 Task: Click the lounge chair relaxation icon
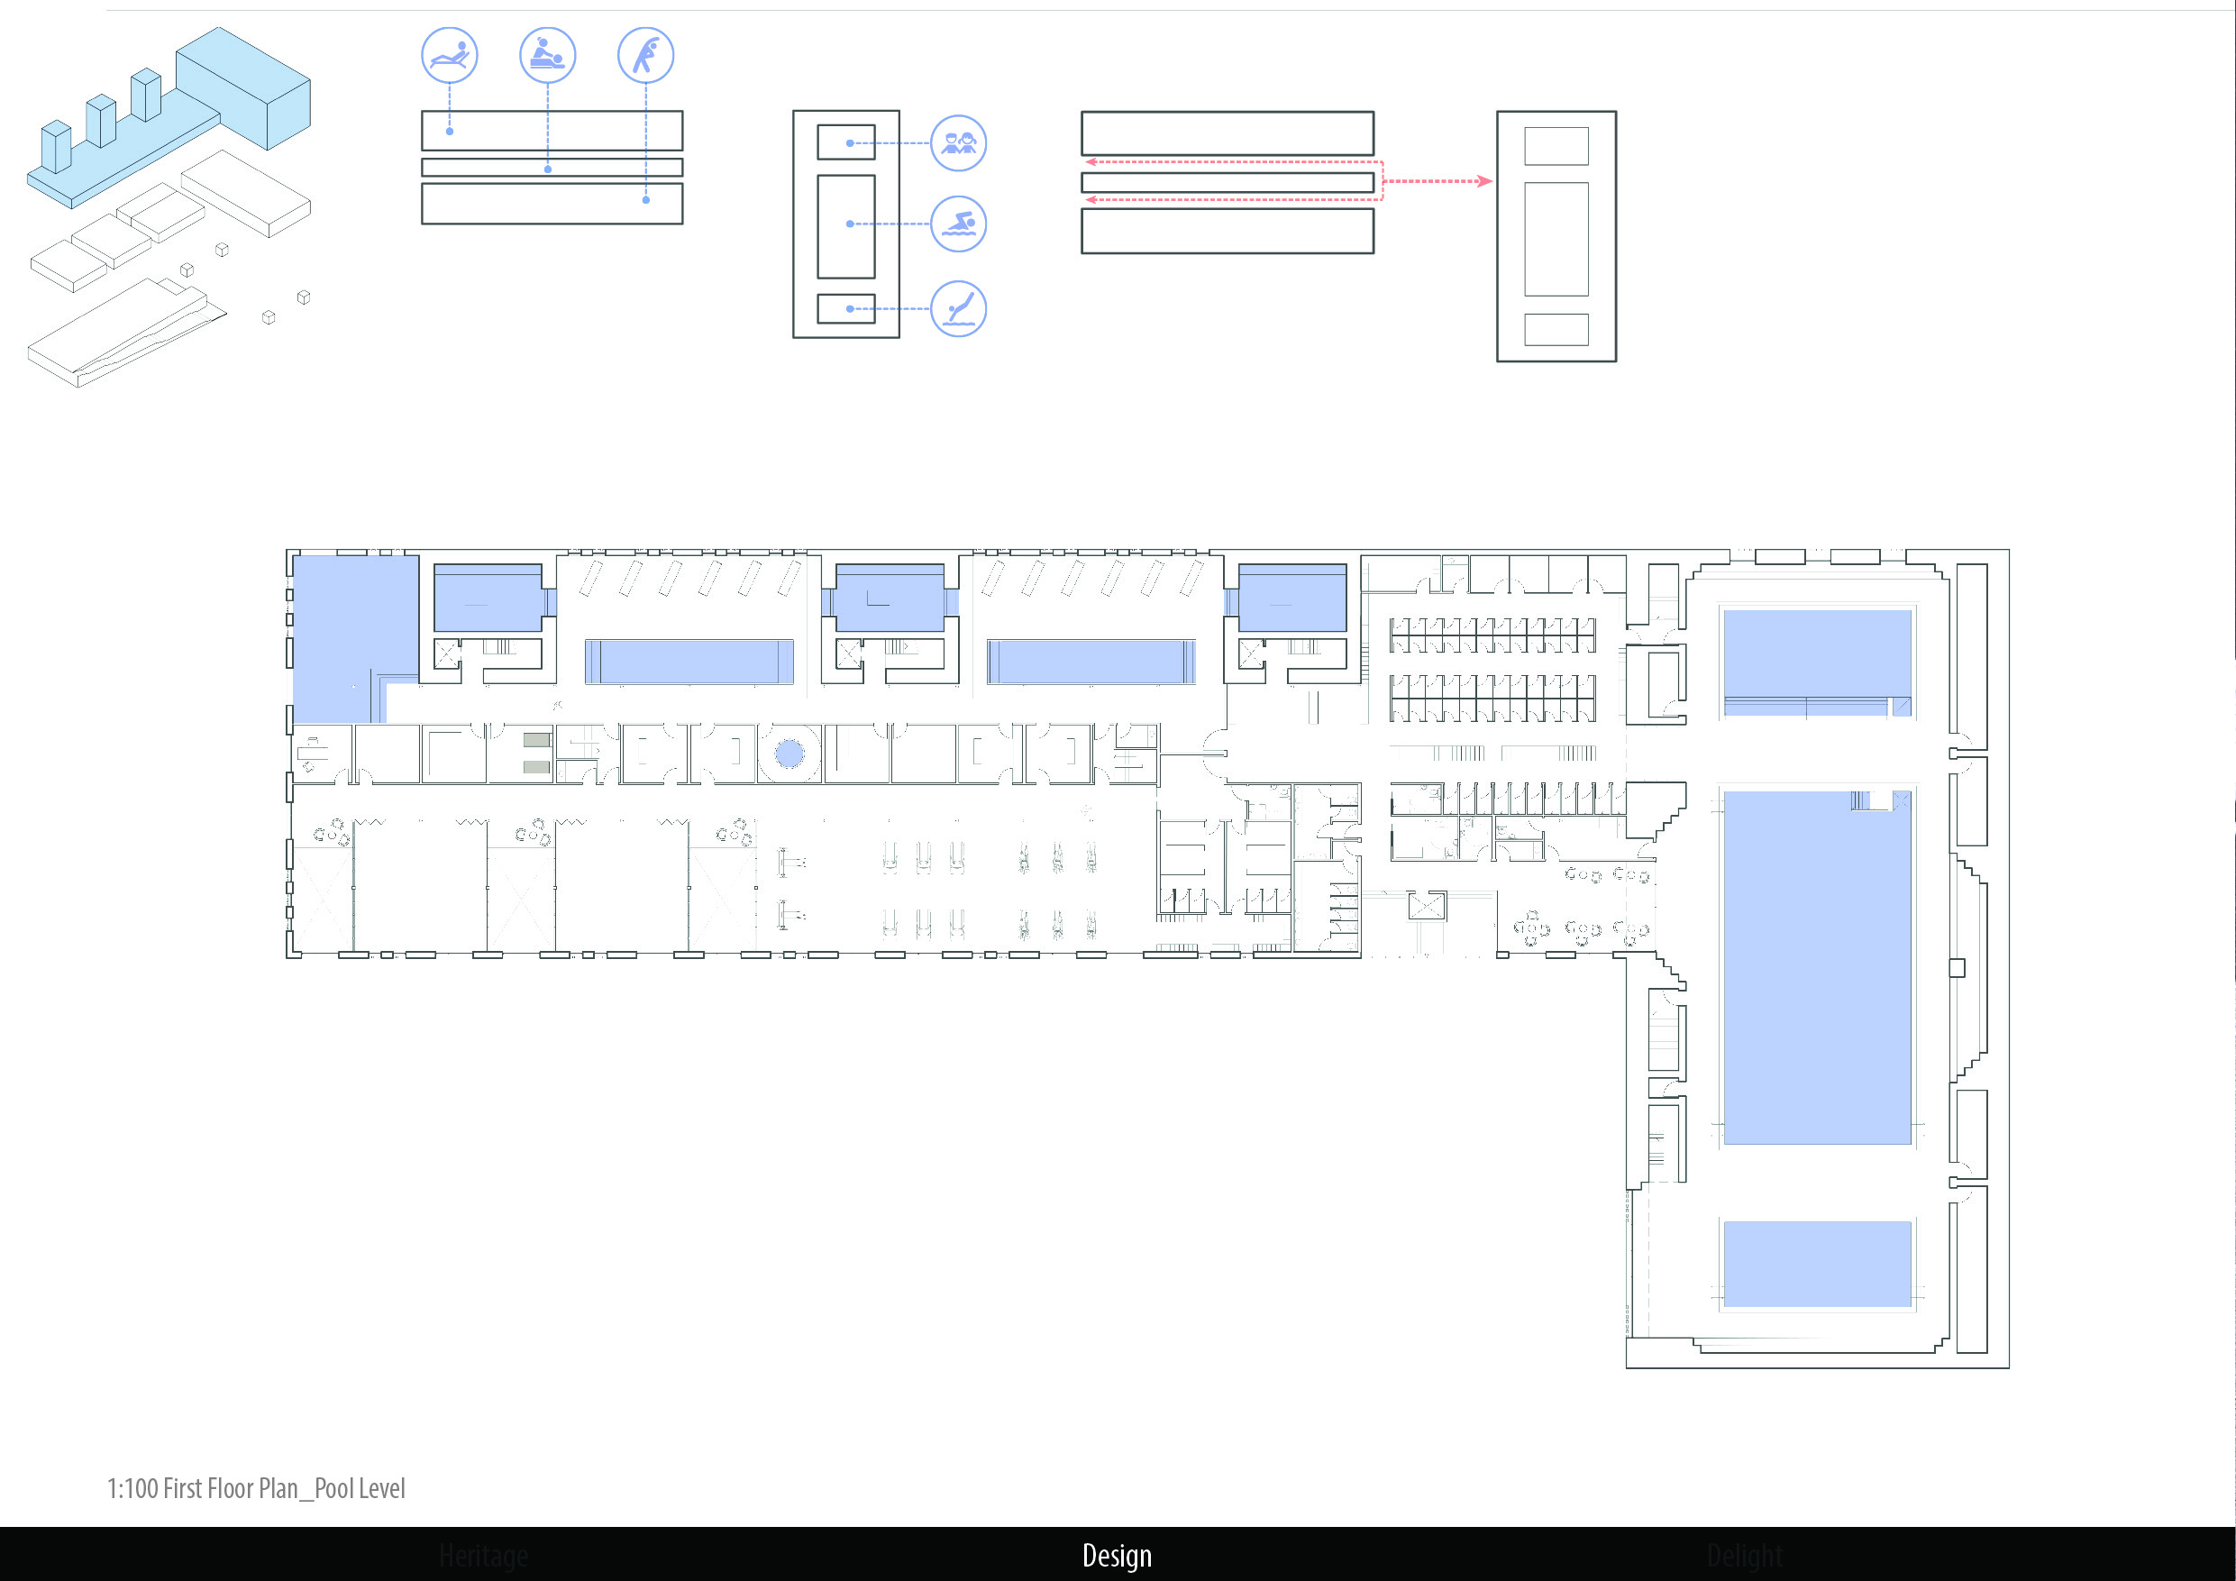[449, 56]
